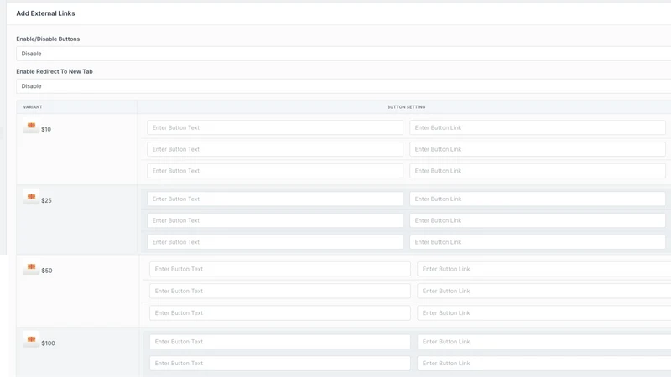The height and width of the screenshot is (377, 671).
Task: Focus second Button Text field for $100
Action: coord(280,364)
